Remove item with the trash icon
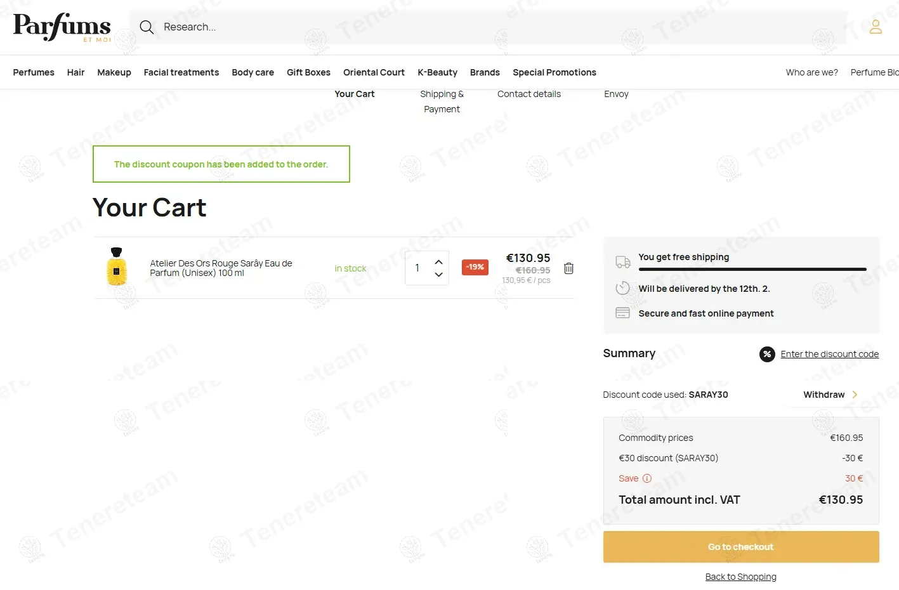The width and height of the screenshot is (899, 590). (x=568, y=268)
